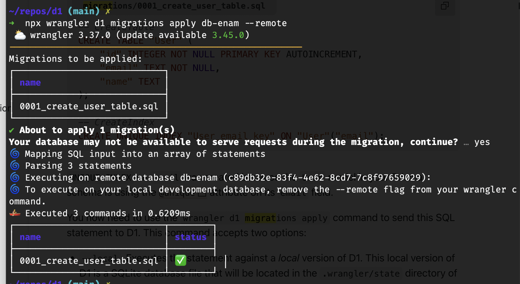This screenshot has width=520, height=284.
Task: Click the "name" header in the results table
Action: [30, 237]
